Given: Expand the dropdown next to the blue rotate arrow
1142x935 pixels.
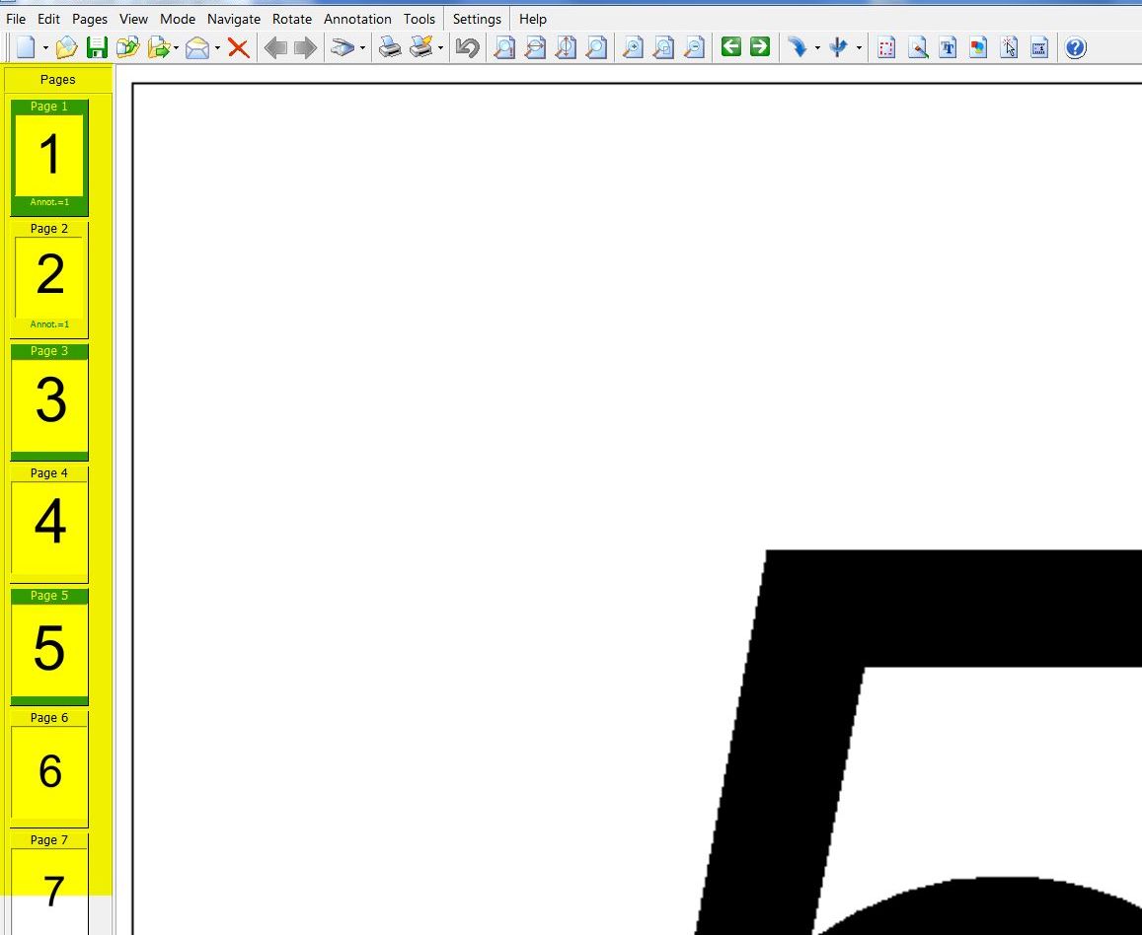Looking at the screenshot, I should click(x=817, y=48).
